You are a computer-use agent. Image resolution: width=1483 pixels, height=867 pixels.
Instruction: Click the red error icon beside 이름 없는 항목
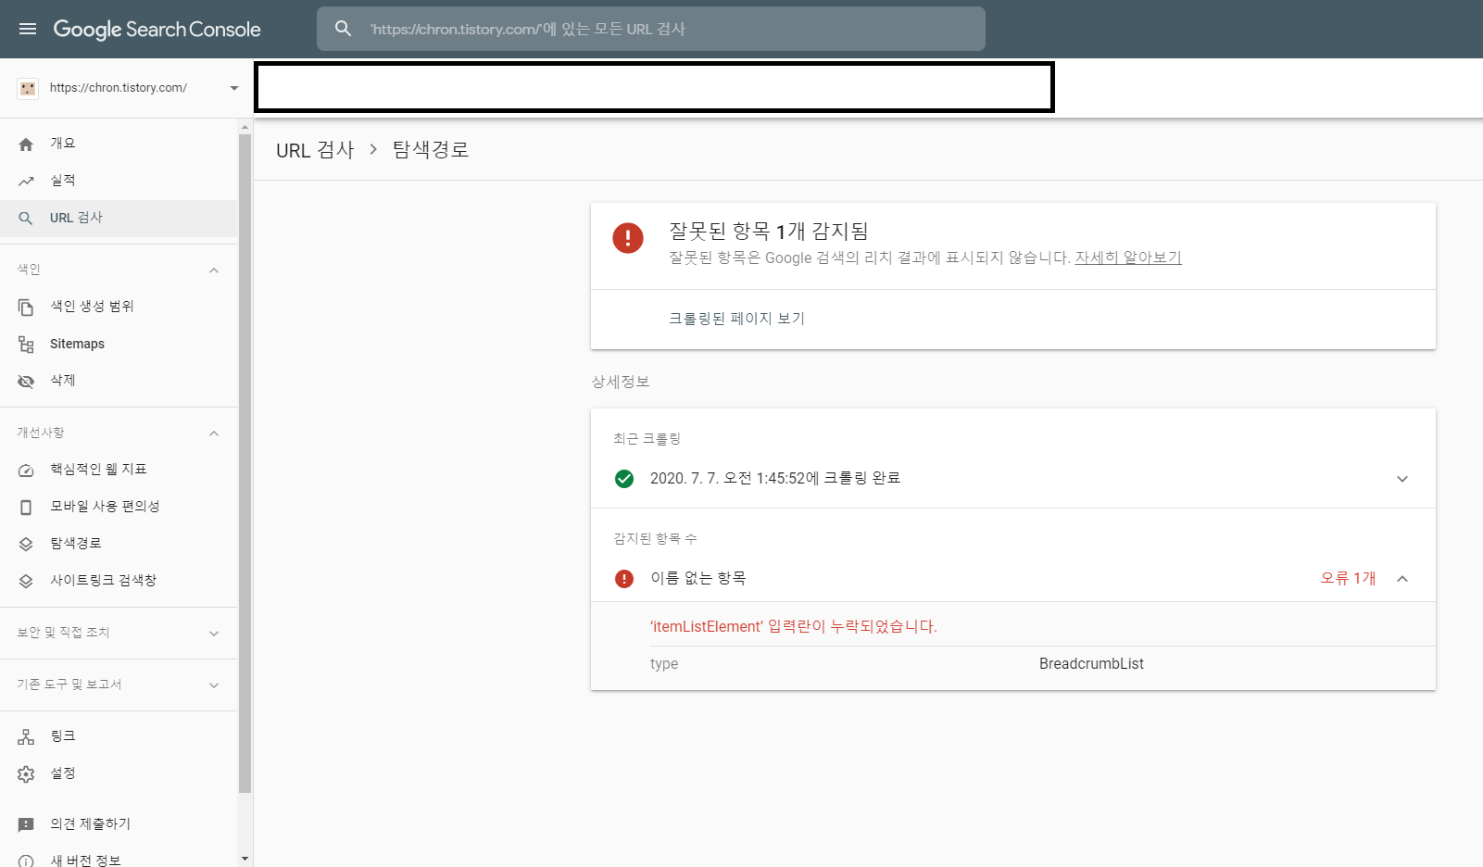(624, 578)
